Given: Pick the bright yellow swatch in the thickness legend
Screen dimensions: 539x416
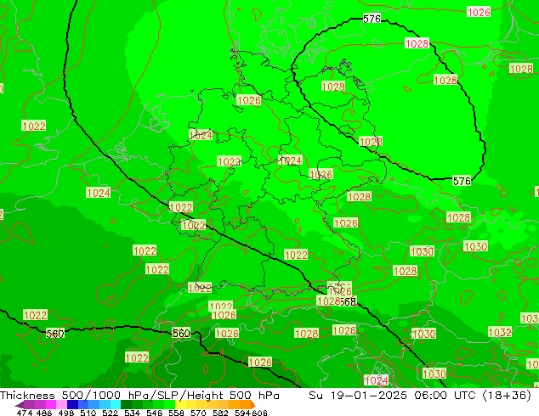Looking at the screenshot, I should [x=180, y=405].
